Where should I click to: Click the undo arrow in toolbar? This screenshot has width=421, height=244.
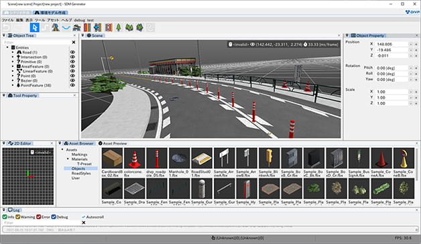click(x=7, y=27)
